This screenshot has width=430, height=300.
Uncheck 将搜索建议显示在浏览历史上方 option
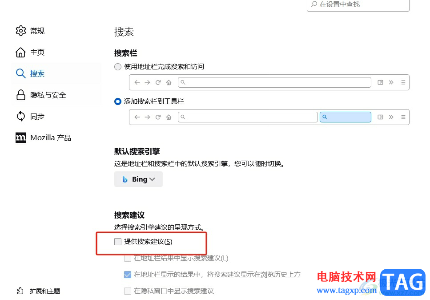pyautogui.click(x=128, y=274)
